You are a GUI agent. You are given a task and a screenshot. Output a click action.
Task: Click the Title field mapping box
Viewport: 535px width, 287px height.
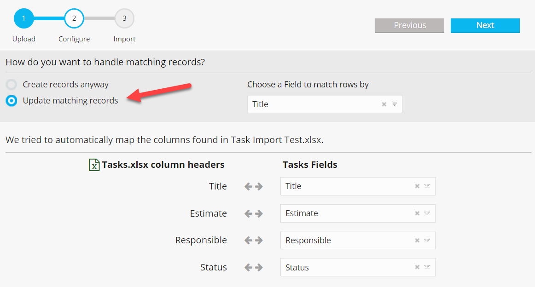pyautogui.click(x=345, y=186)
